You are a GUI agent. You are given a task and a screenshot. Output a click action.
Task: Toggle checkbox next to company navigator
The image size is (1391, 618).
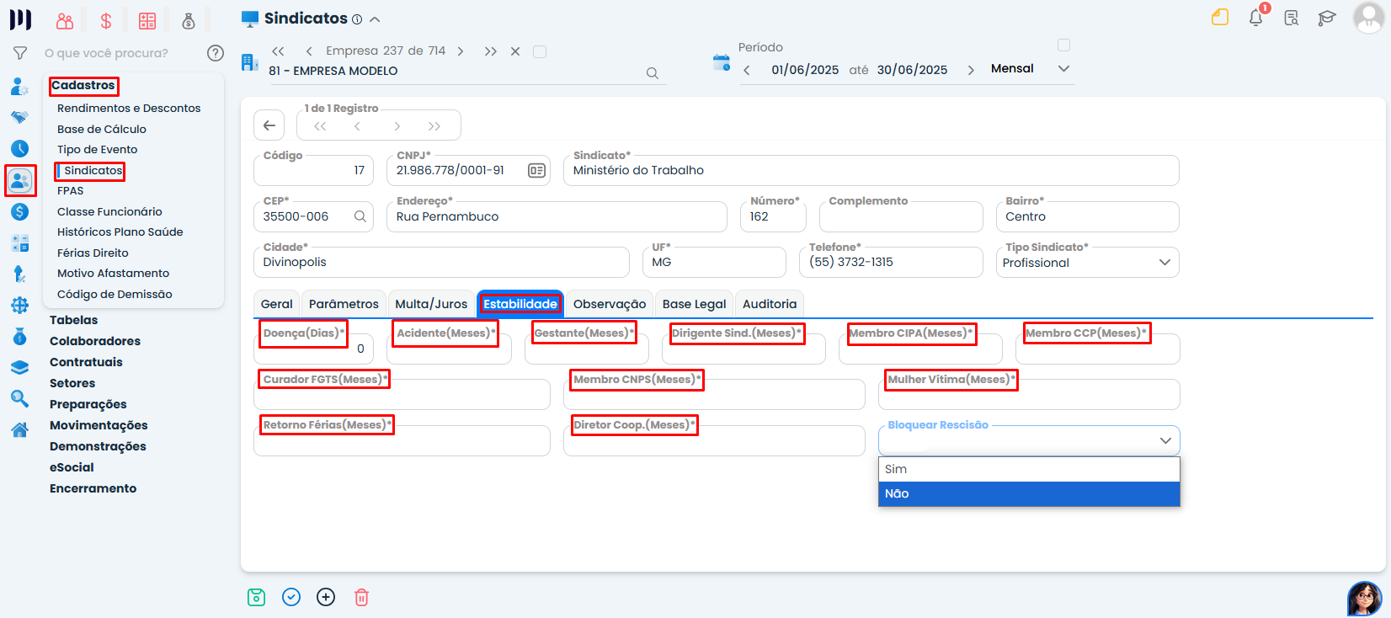click(x=540, y=51)
